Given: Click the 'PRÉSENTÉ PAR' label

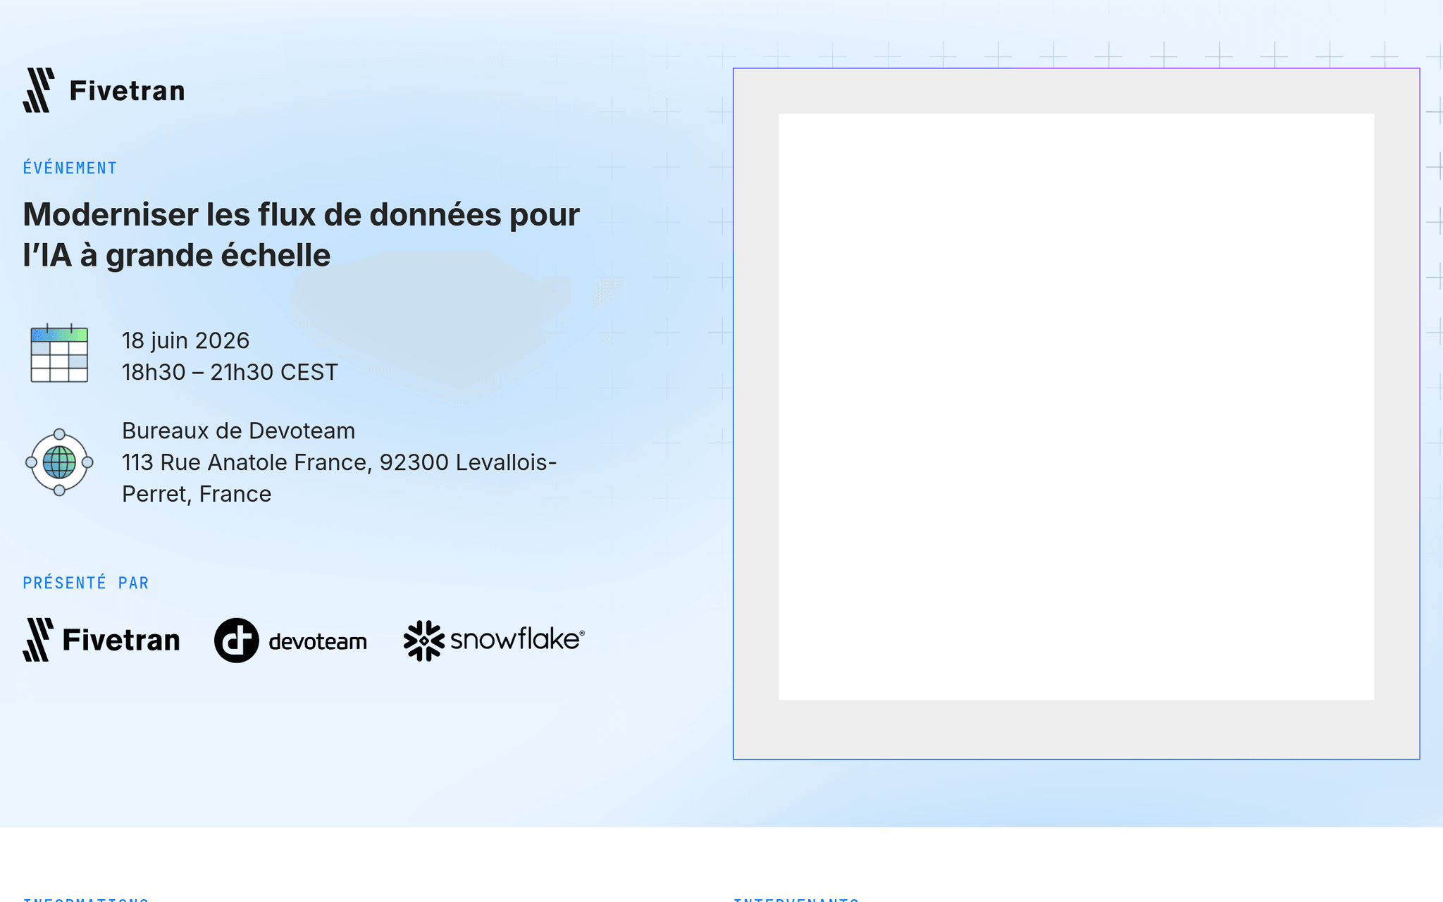Looking at the screenshot, I should pos(86,583).
